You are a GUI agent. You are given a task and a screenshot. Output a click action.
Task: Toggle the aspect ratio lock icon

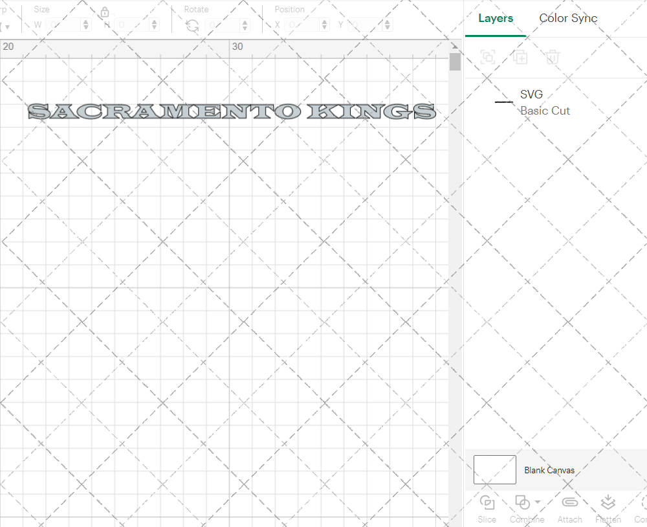point(105,12)
